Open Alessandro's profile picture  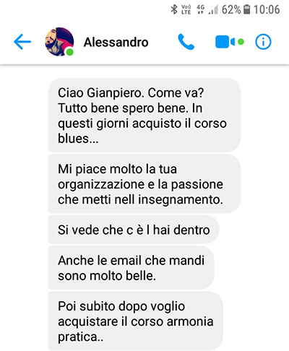tap(59, 42)
